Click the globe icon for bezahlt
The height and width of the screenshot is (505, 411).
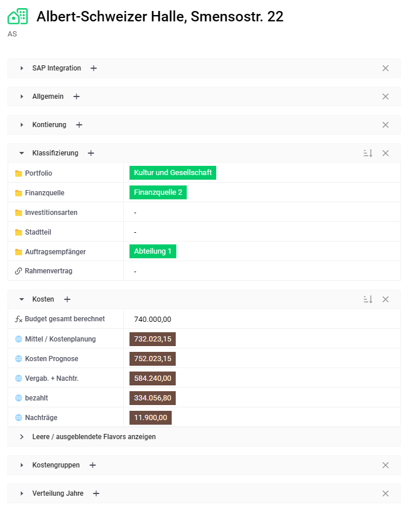[18, 398]
